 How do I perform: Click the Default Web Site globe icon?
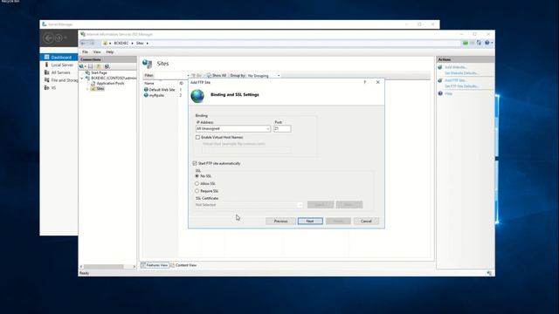click(x=146, y=90)
